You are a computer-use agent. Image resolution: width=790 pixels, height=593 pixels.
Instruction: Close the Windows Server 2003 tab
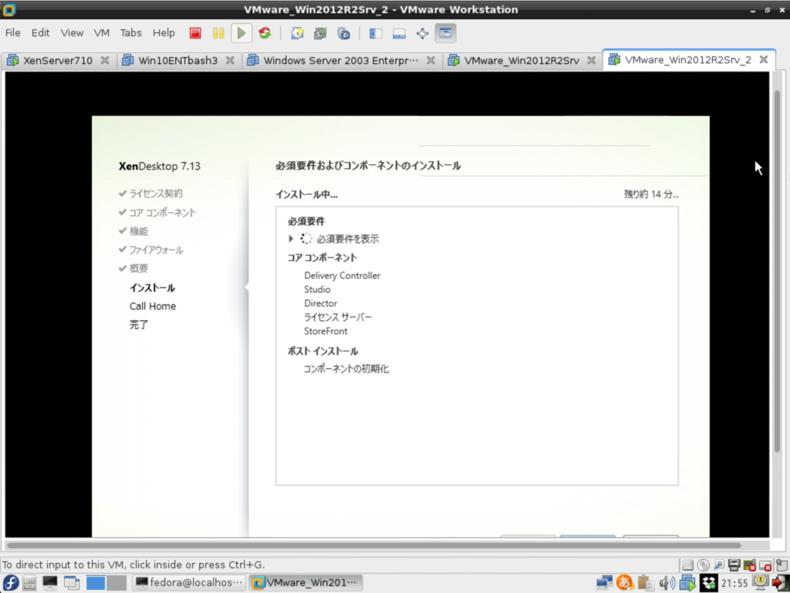pos(430,60)
